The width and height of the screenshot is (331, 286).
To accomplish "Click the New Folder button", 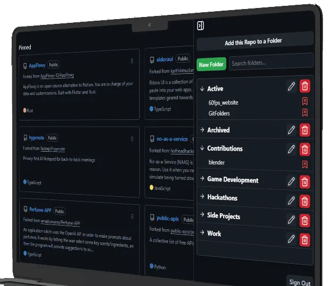I will [x=211, y=64].
